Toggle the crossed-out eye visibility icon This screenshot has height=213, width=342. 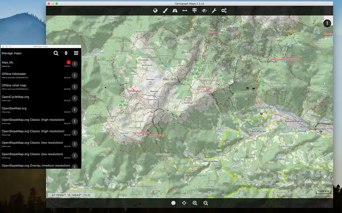204,10
